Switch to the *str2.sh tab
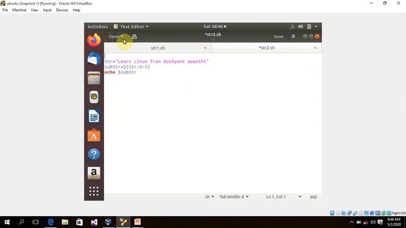Screen dimensions: 406x228 point(266,48)
